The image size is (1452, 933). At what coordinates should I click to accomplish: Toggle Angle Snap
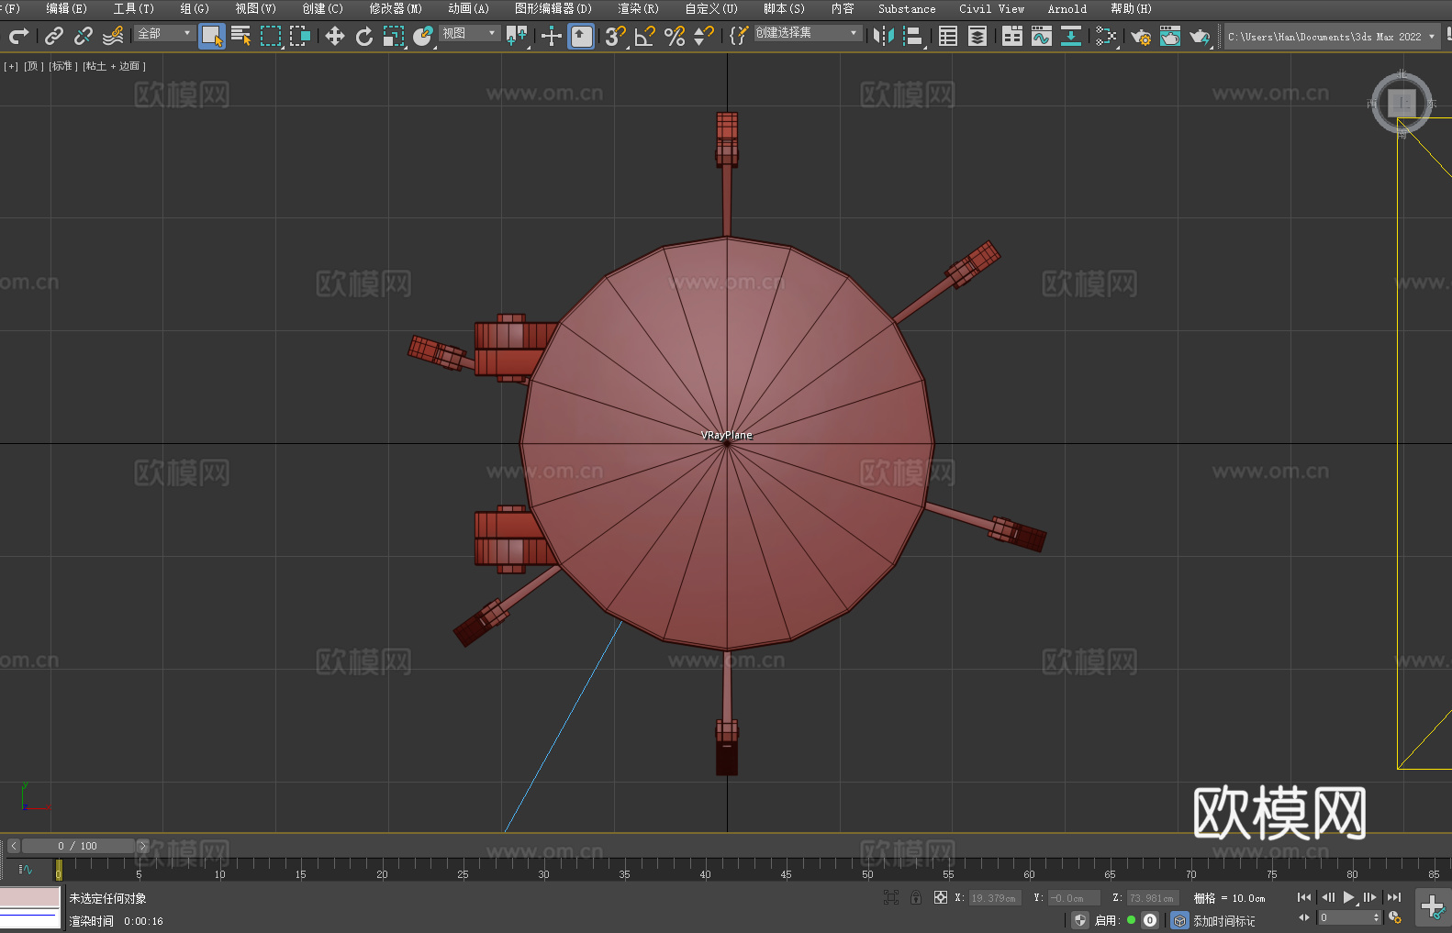[645, 36]
